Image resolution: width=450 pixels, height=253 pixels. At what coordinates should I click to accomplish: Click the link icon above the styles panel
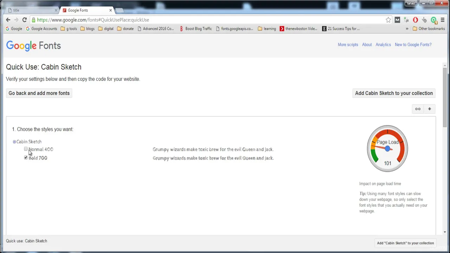click(x=418, y=109)
